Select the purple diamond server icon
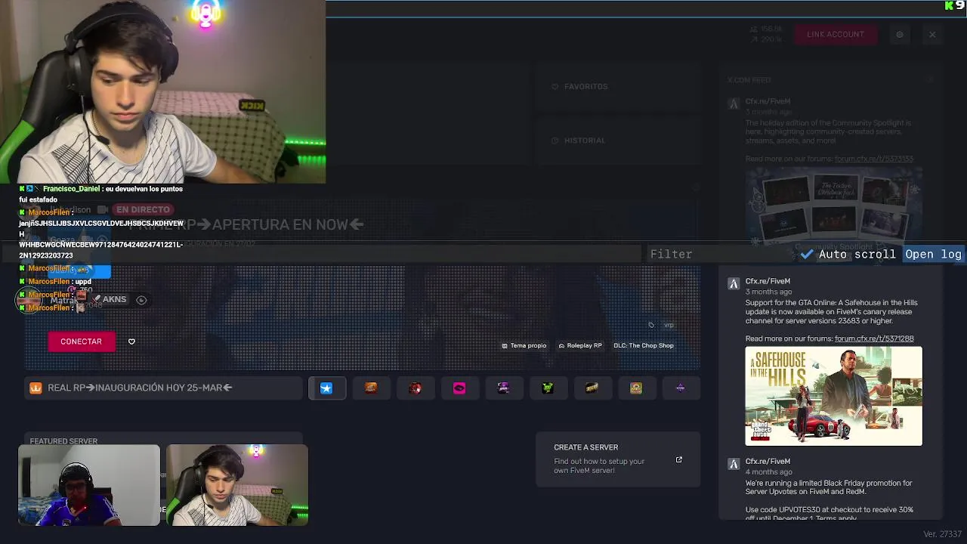967x544 pixels. click(x=681, y=388)
